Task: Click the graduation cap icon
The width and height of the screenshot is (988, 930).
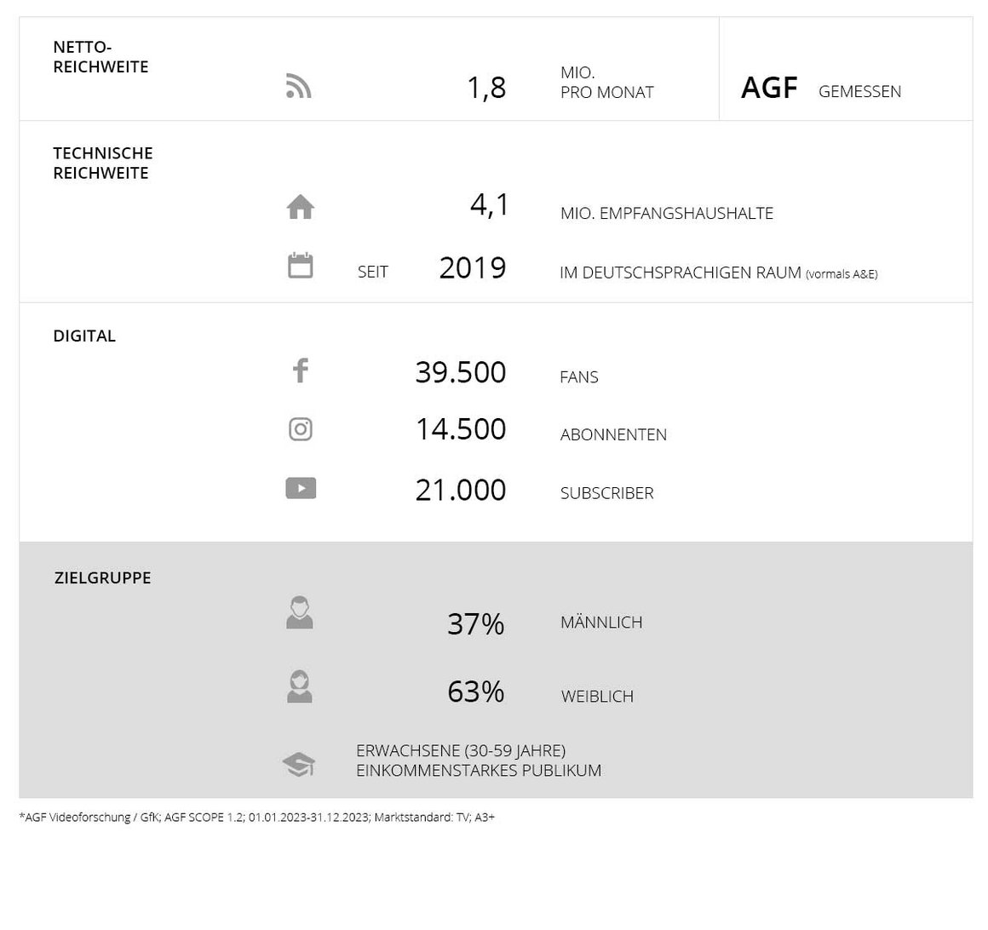Action: click(299, 764)
